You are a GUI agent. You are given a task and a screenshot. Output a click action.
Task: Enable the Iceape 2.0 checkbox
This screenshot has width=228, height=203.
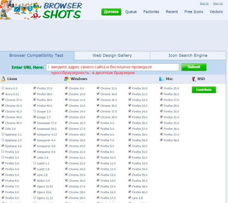(35, 111)
